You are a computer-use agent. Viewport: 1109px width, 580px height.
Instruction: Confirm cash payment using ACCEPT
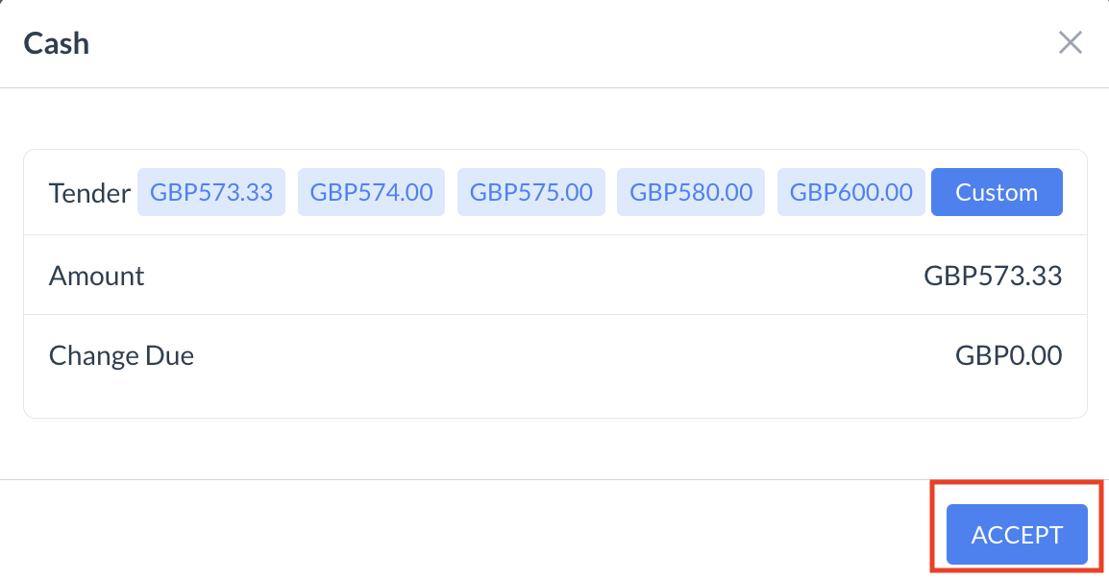(x=1017, y=535)
